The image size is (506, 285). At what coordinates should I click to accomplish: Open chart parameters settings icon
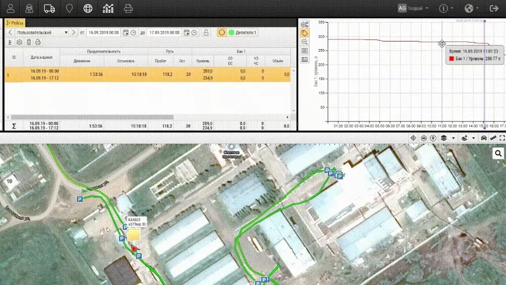pyautogui.click(x=304, y=24)
